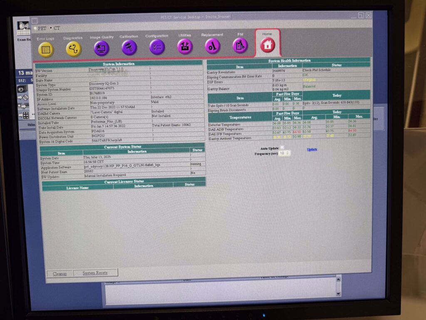Click the 'DAS ADB Temperatures' row label
Viewport: 426px width, 320px height.
click(x=226, y=130)
